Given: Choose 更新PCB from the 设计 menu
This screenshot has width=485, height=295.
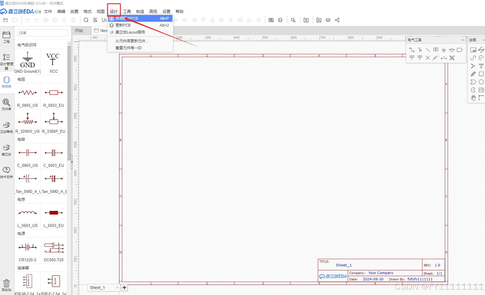Looking at the screenshot, I should pyautogui.click(x=140, y=25).
